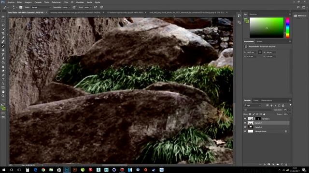Select the Plano de Fundo layer thumbnail
The height and width of the screenshot is (173, 309).
point(251,131)
